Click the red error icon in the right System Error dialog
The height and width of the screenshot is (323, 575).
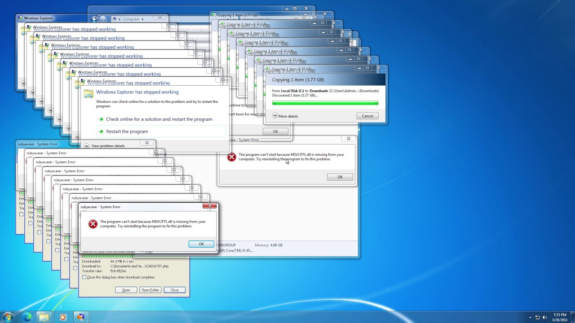coord(231,157)
